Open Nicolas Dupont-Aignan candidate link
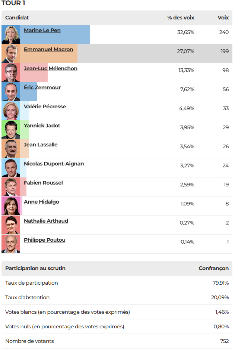 tap(54, 164)
